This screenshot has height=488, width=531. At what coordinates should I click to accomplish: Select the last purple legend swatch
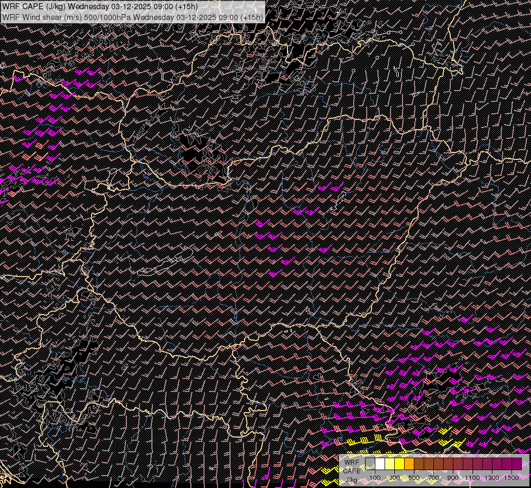pyautogui.click(x=516, y=464)
